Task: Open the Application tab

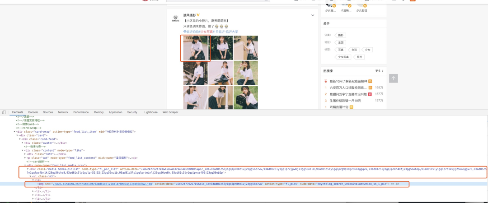Action: pyautogui.click(x=116, y=112)
